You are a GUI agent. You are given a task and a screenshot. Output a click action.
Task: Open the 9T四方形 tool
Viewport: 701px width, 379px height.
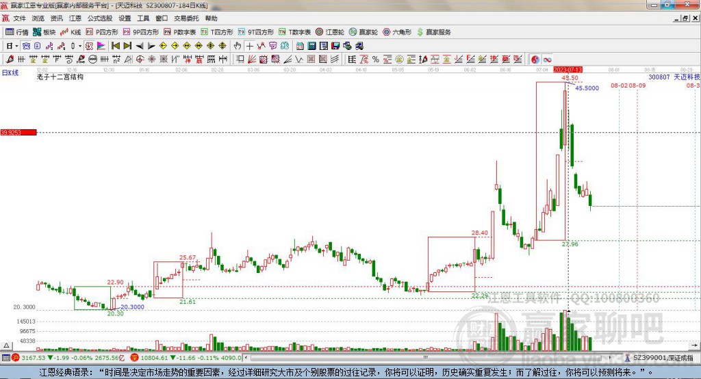coord(256,31)
